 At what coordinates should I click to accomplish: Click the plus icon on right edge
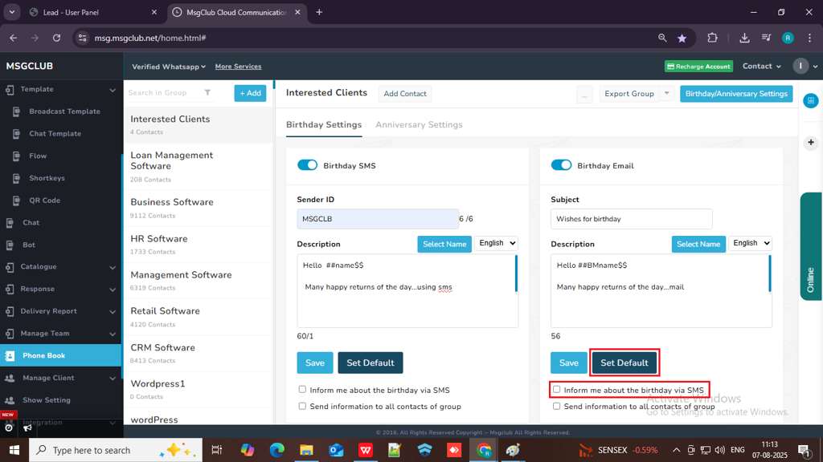tap(811, 143)
